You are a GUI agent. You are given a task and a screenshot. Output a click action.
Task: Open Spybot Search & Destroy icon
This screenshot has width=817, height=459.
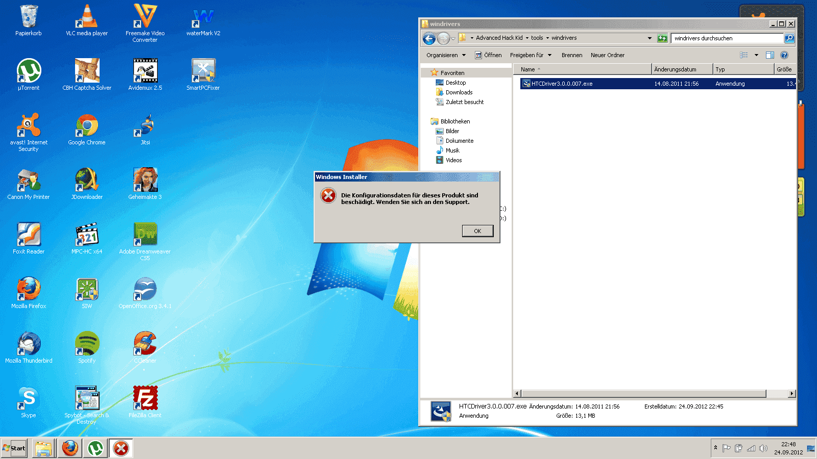(87, 405)
